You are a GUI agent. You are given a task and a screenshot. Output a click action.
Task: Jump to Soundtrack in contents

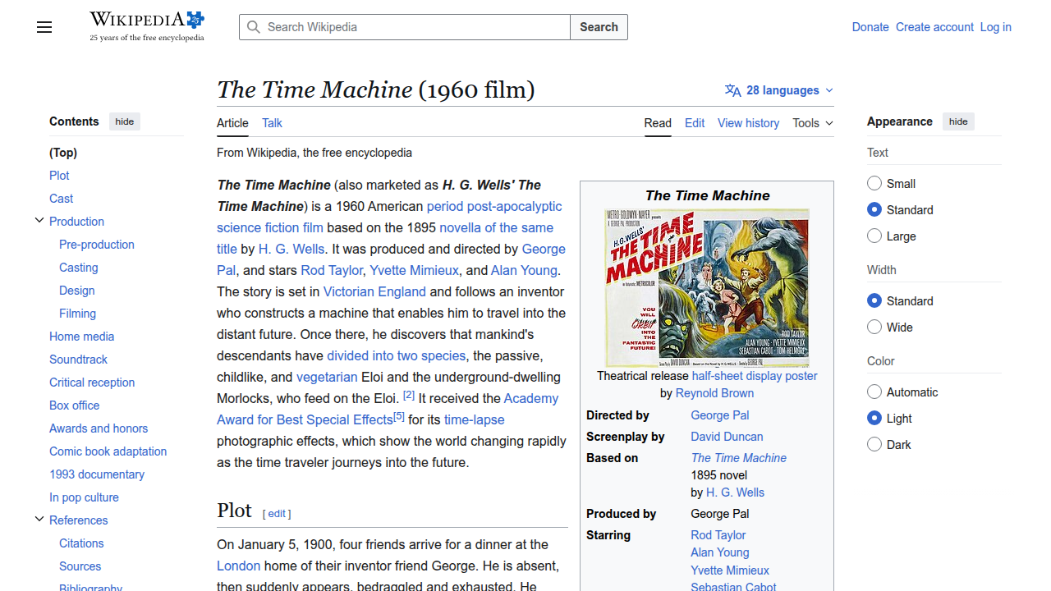coord(78,360)
